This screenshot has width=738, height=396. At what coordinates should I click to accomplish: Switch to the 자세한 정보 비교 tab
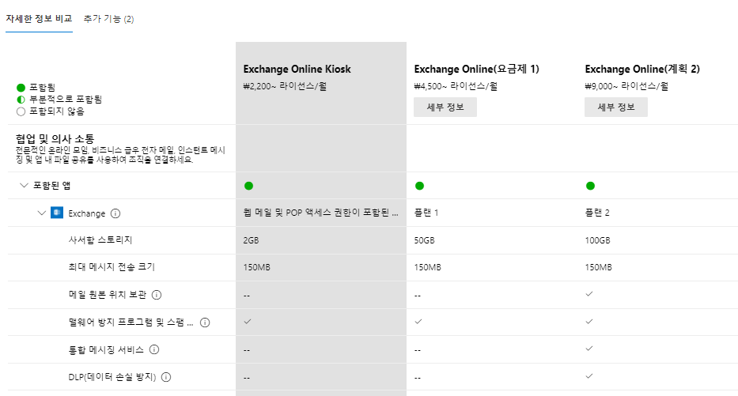pyautogui.click(x=39, y=19)
